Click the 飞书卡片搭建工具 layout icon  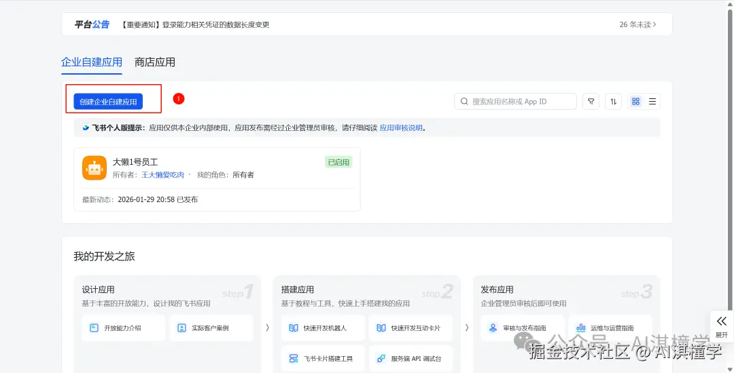click(x=294, y=359)
